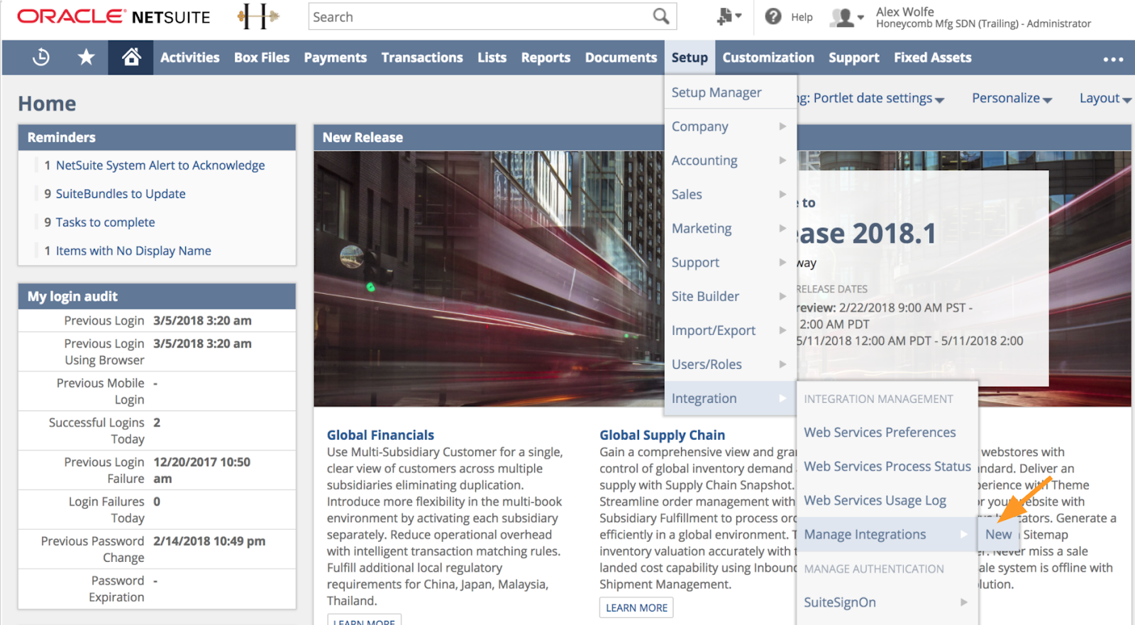Viewport: 1135px width, 625px height.
Task: Go to Home via house icon
Action: point(131,57)
